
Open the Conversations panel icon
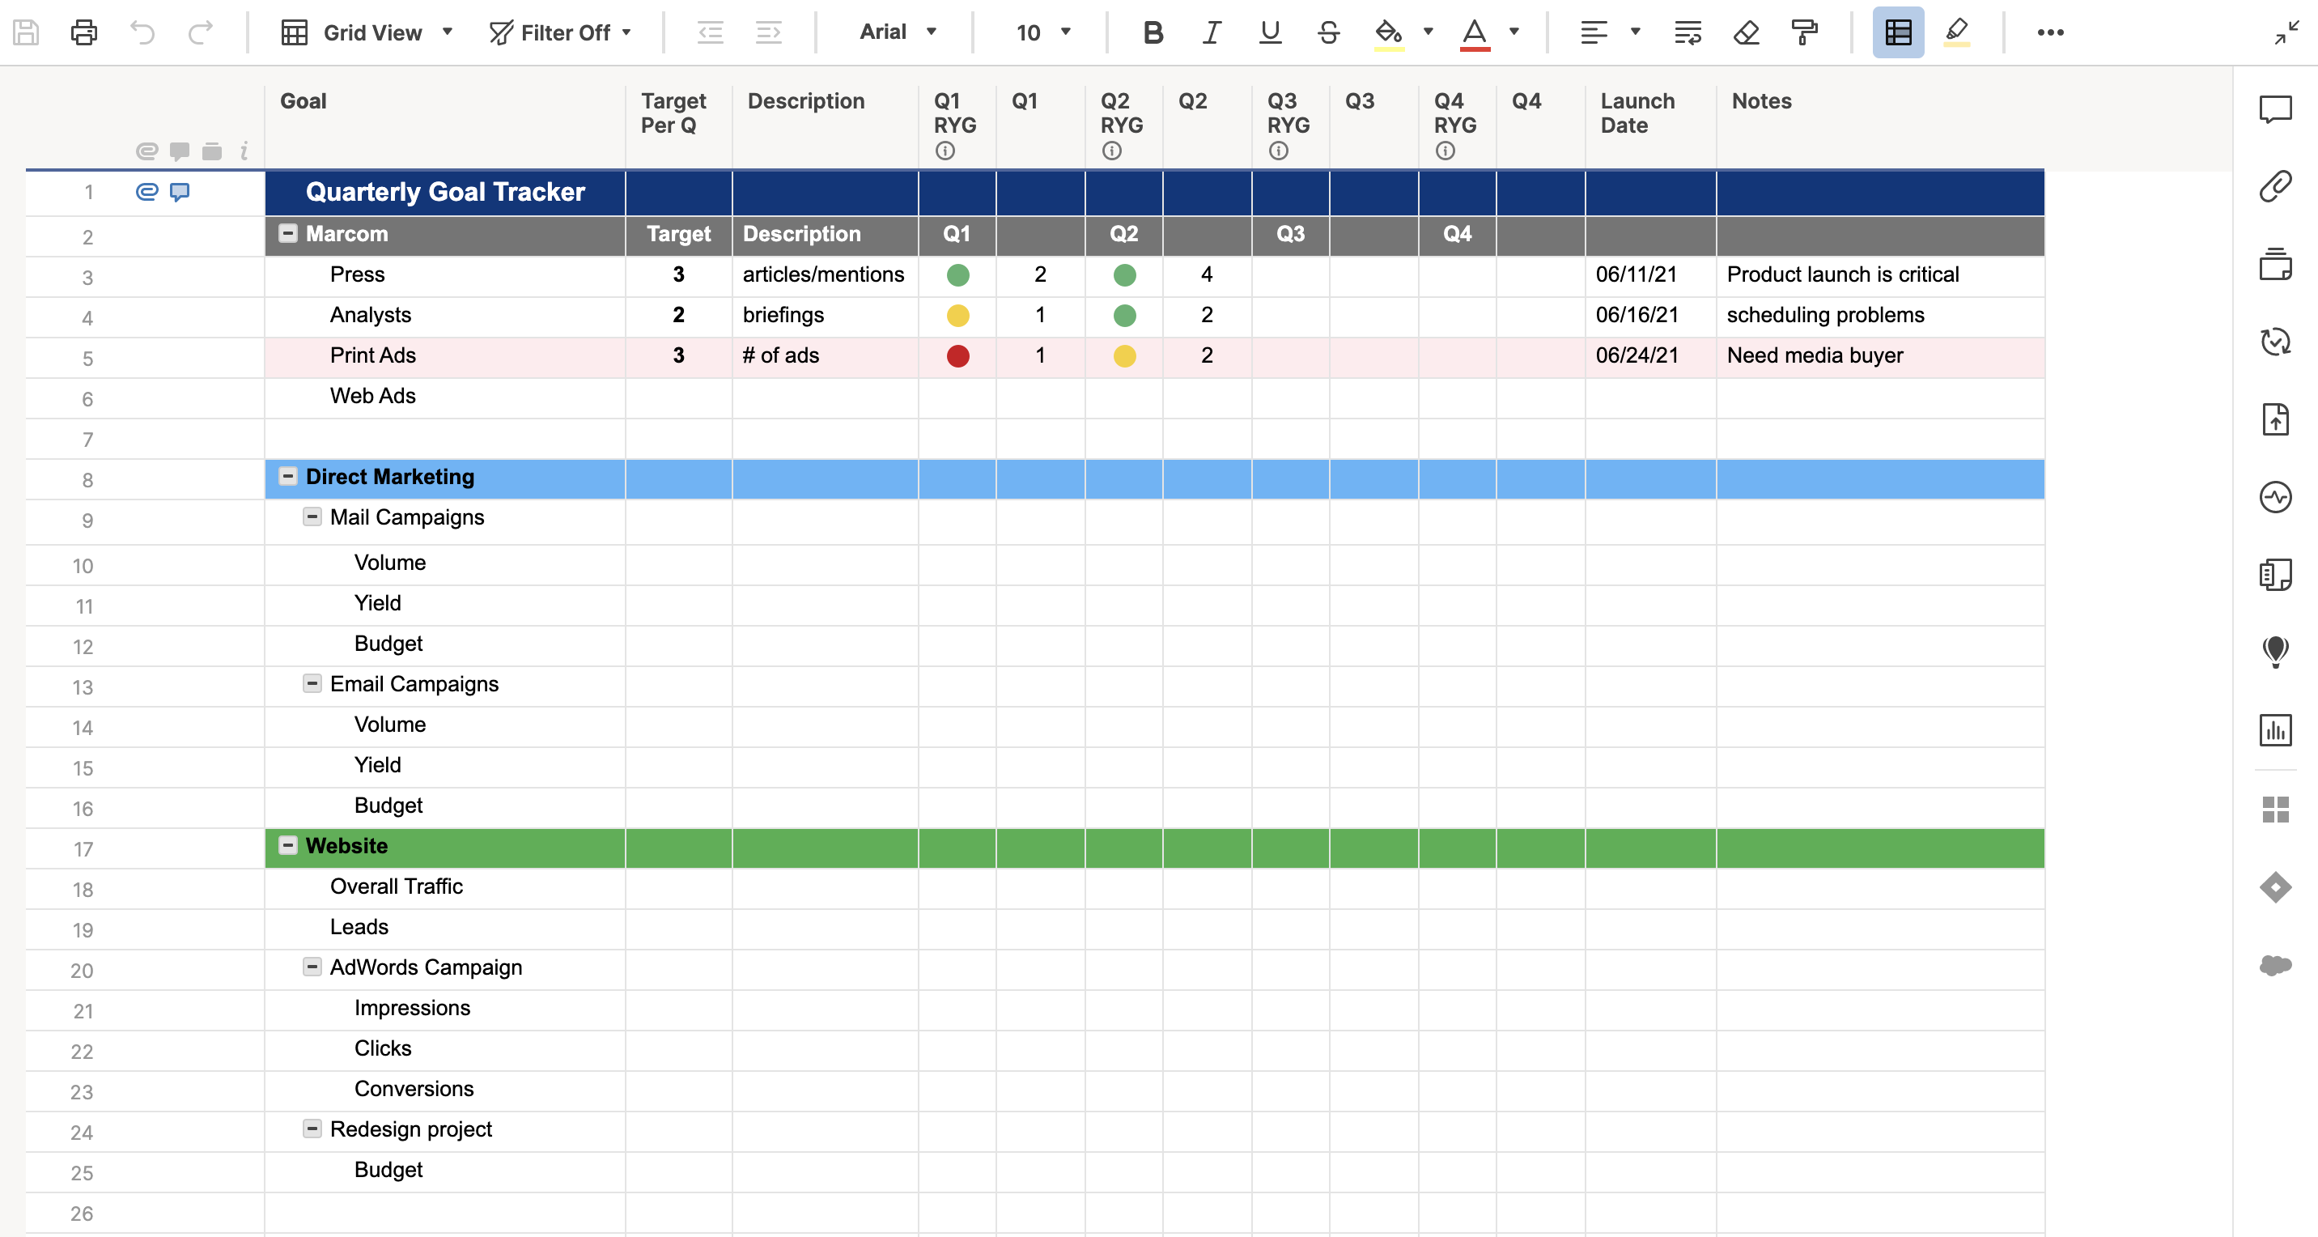coord(2275,109)
